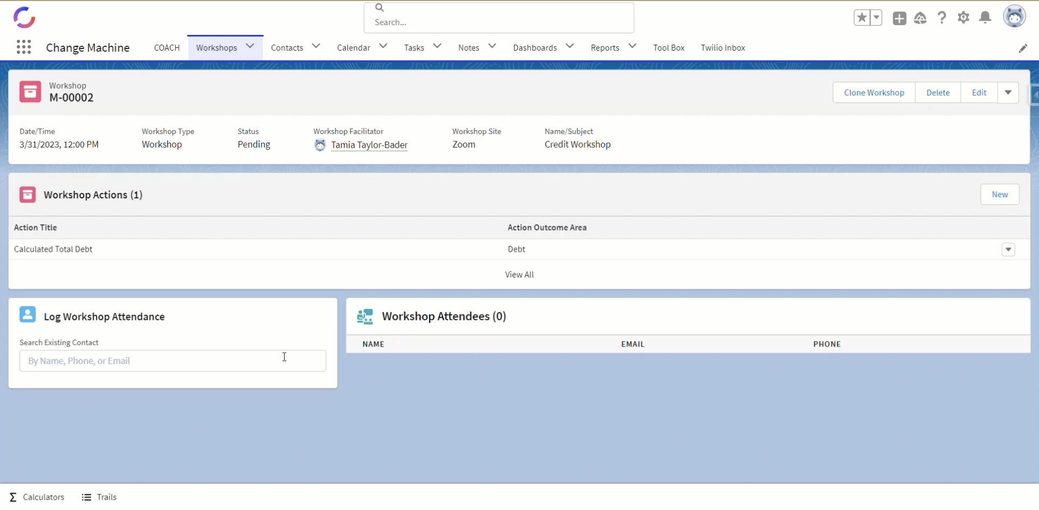Expand the Tasks tab chevron
This screenshot has width=1039, height=510.
click(x=437, y=46)
